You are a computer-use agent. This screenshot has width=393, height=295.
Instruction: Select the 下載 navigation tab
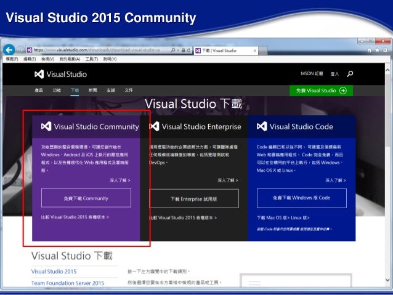click(75, 91)
